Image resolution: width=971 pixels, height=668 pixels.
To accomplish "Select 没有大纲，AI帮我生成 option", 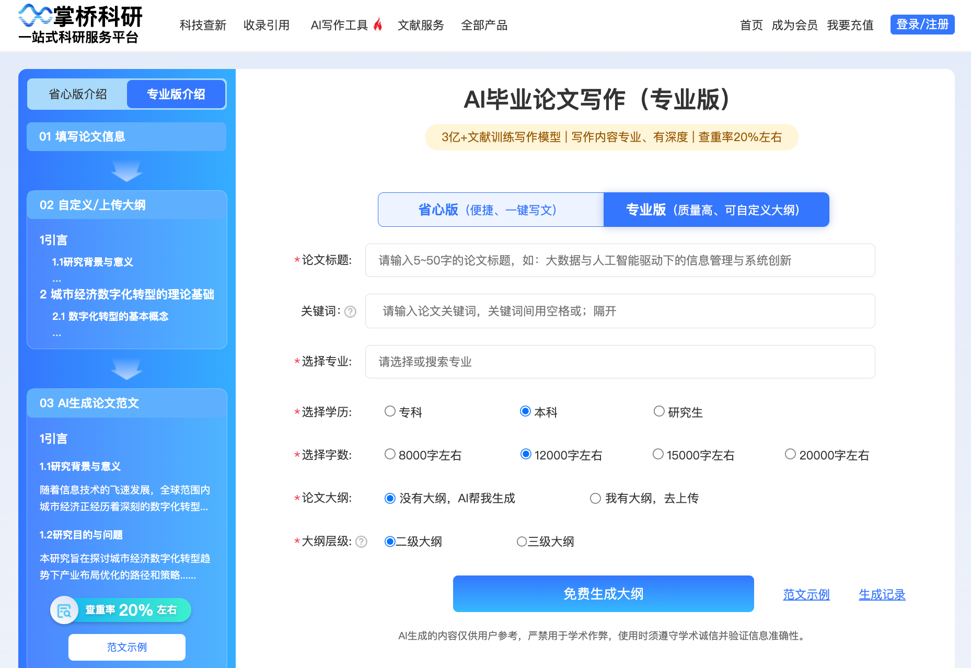I will [390, 498].
